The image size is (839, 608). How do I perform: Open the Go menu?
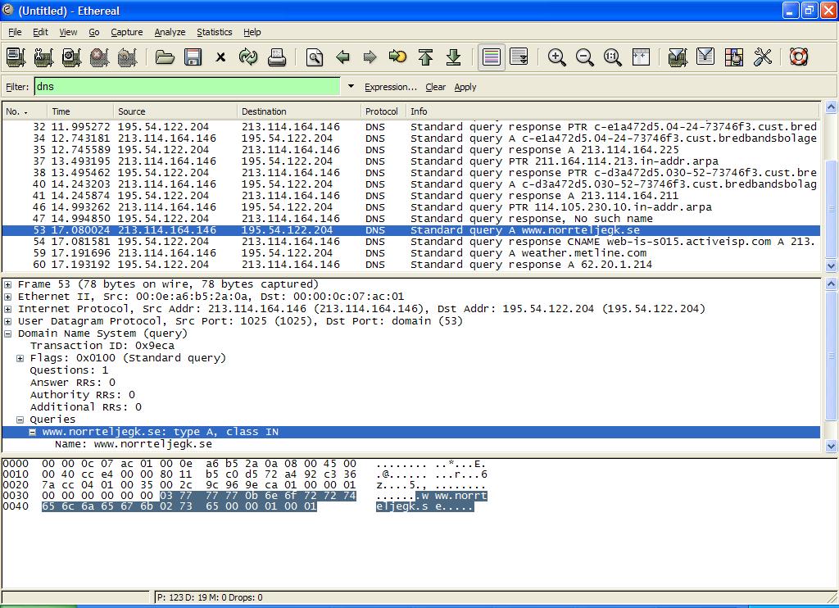click(94, 32)
